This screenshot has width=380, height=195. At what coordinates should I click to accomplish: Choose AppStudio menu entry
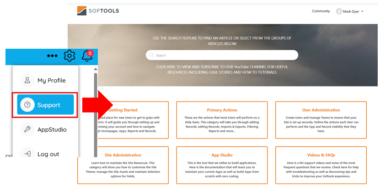tap(45, 129)
